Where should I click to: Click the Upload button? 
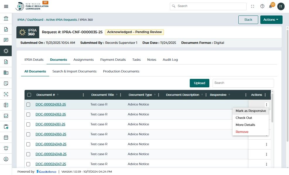[199, 83]
